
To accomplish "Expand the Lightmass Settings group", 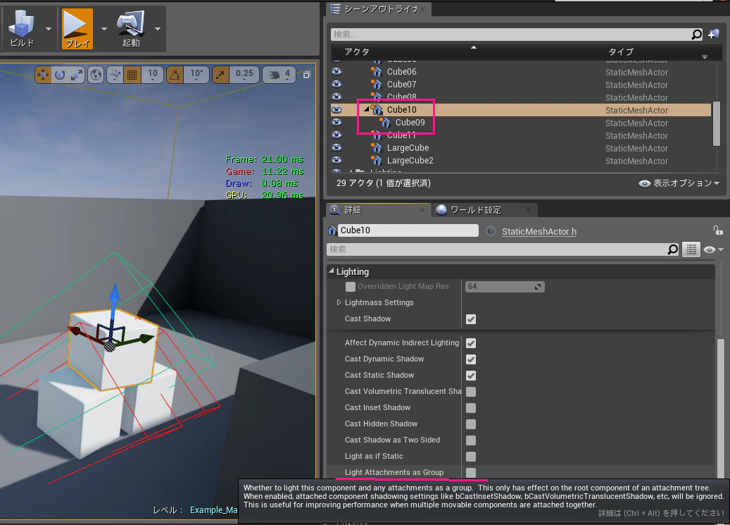I will point(339,302).
